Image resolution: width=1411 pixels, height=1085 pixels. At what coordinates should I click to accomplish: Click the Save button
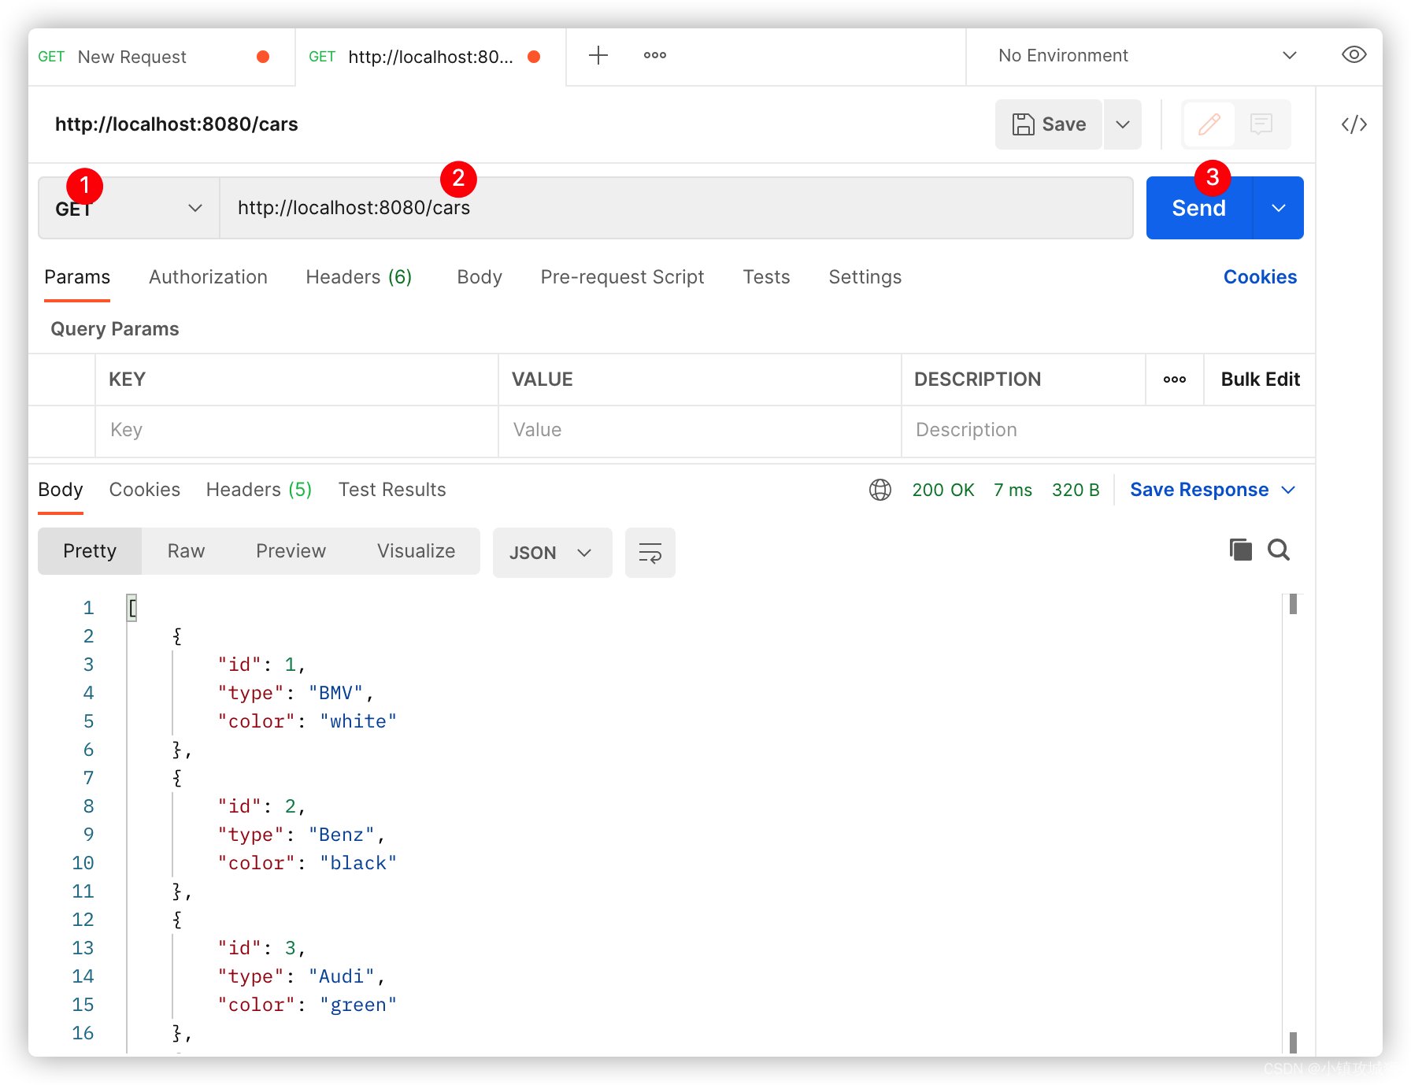click(x=1049, y=124)
